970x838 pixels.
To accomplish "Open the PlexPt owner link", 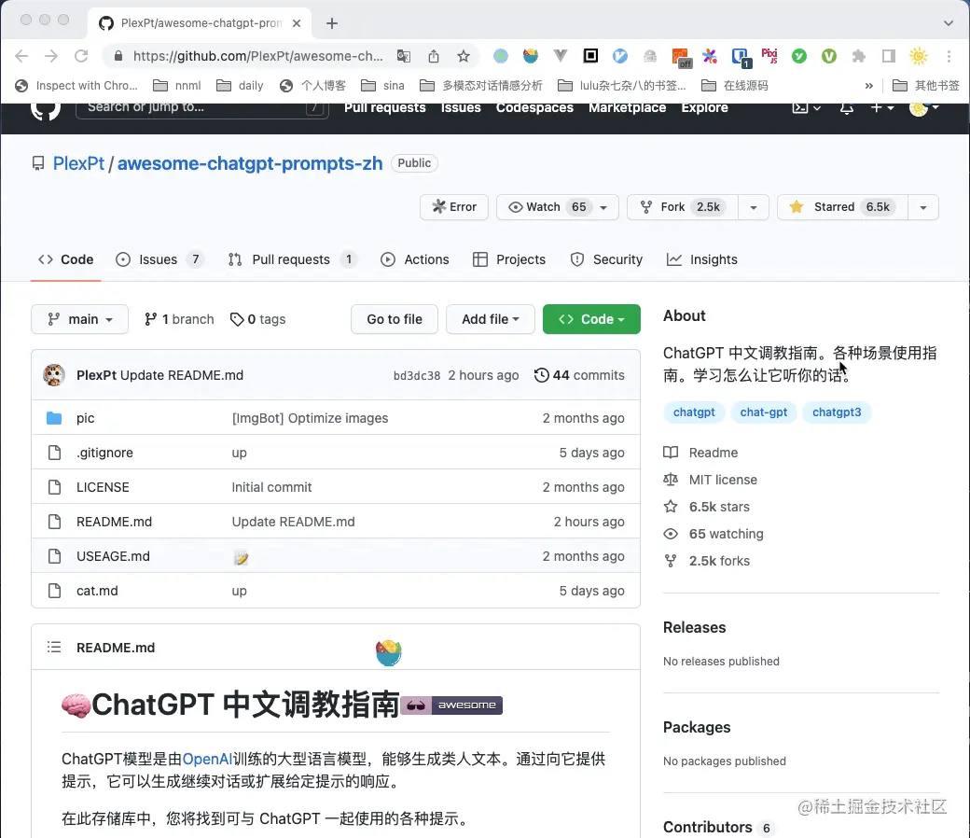I will click(79, 163).
